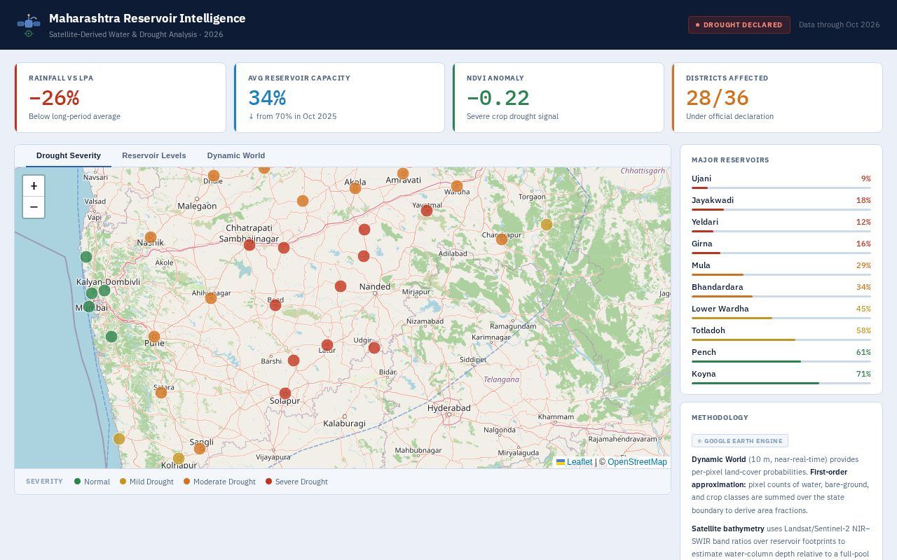Click the "Data through Oct 2026" text
This screenshot has width=897, height=560.
pyautogui.click(x=840, y=25)
